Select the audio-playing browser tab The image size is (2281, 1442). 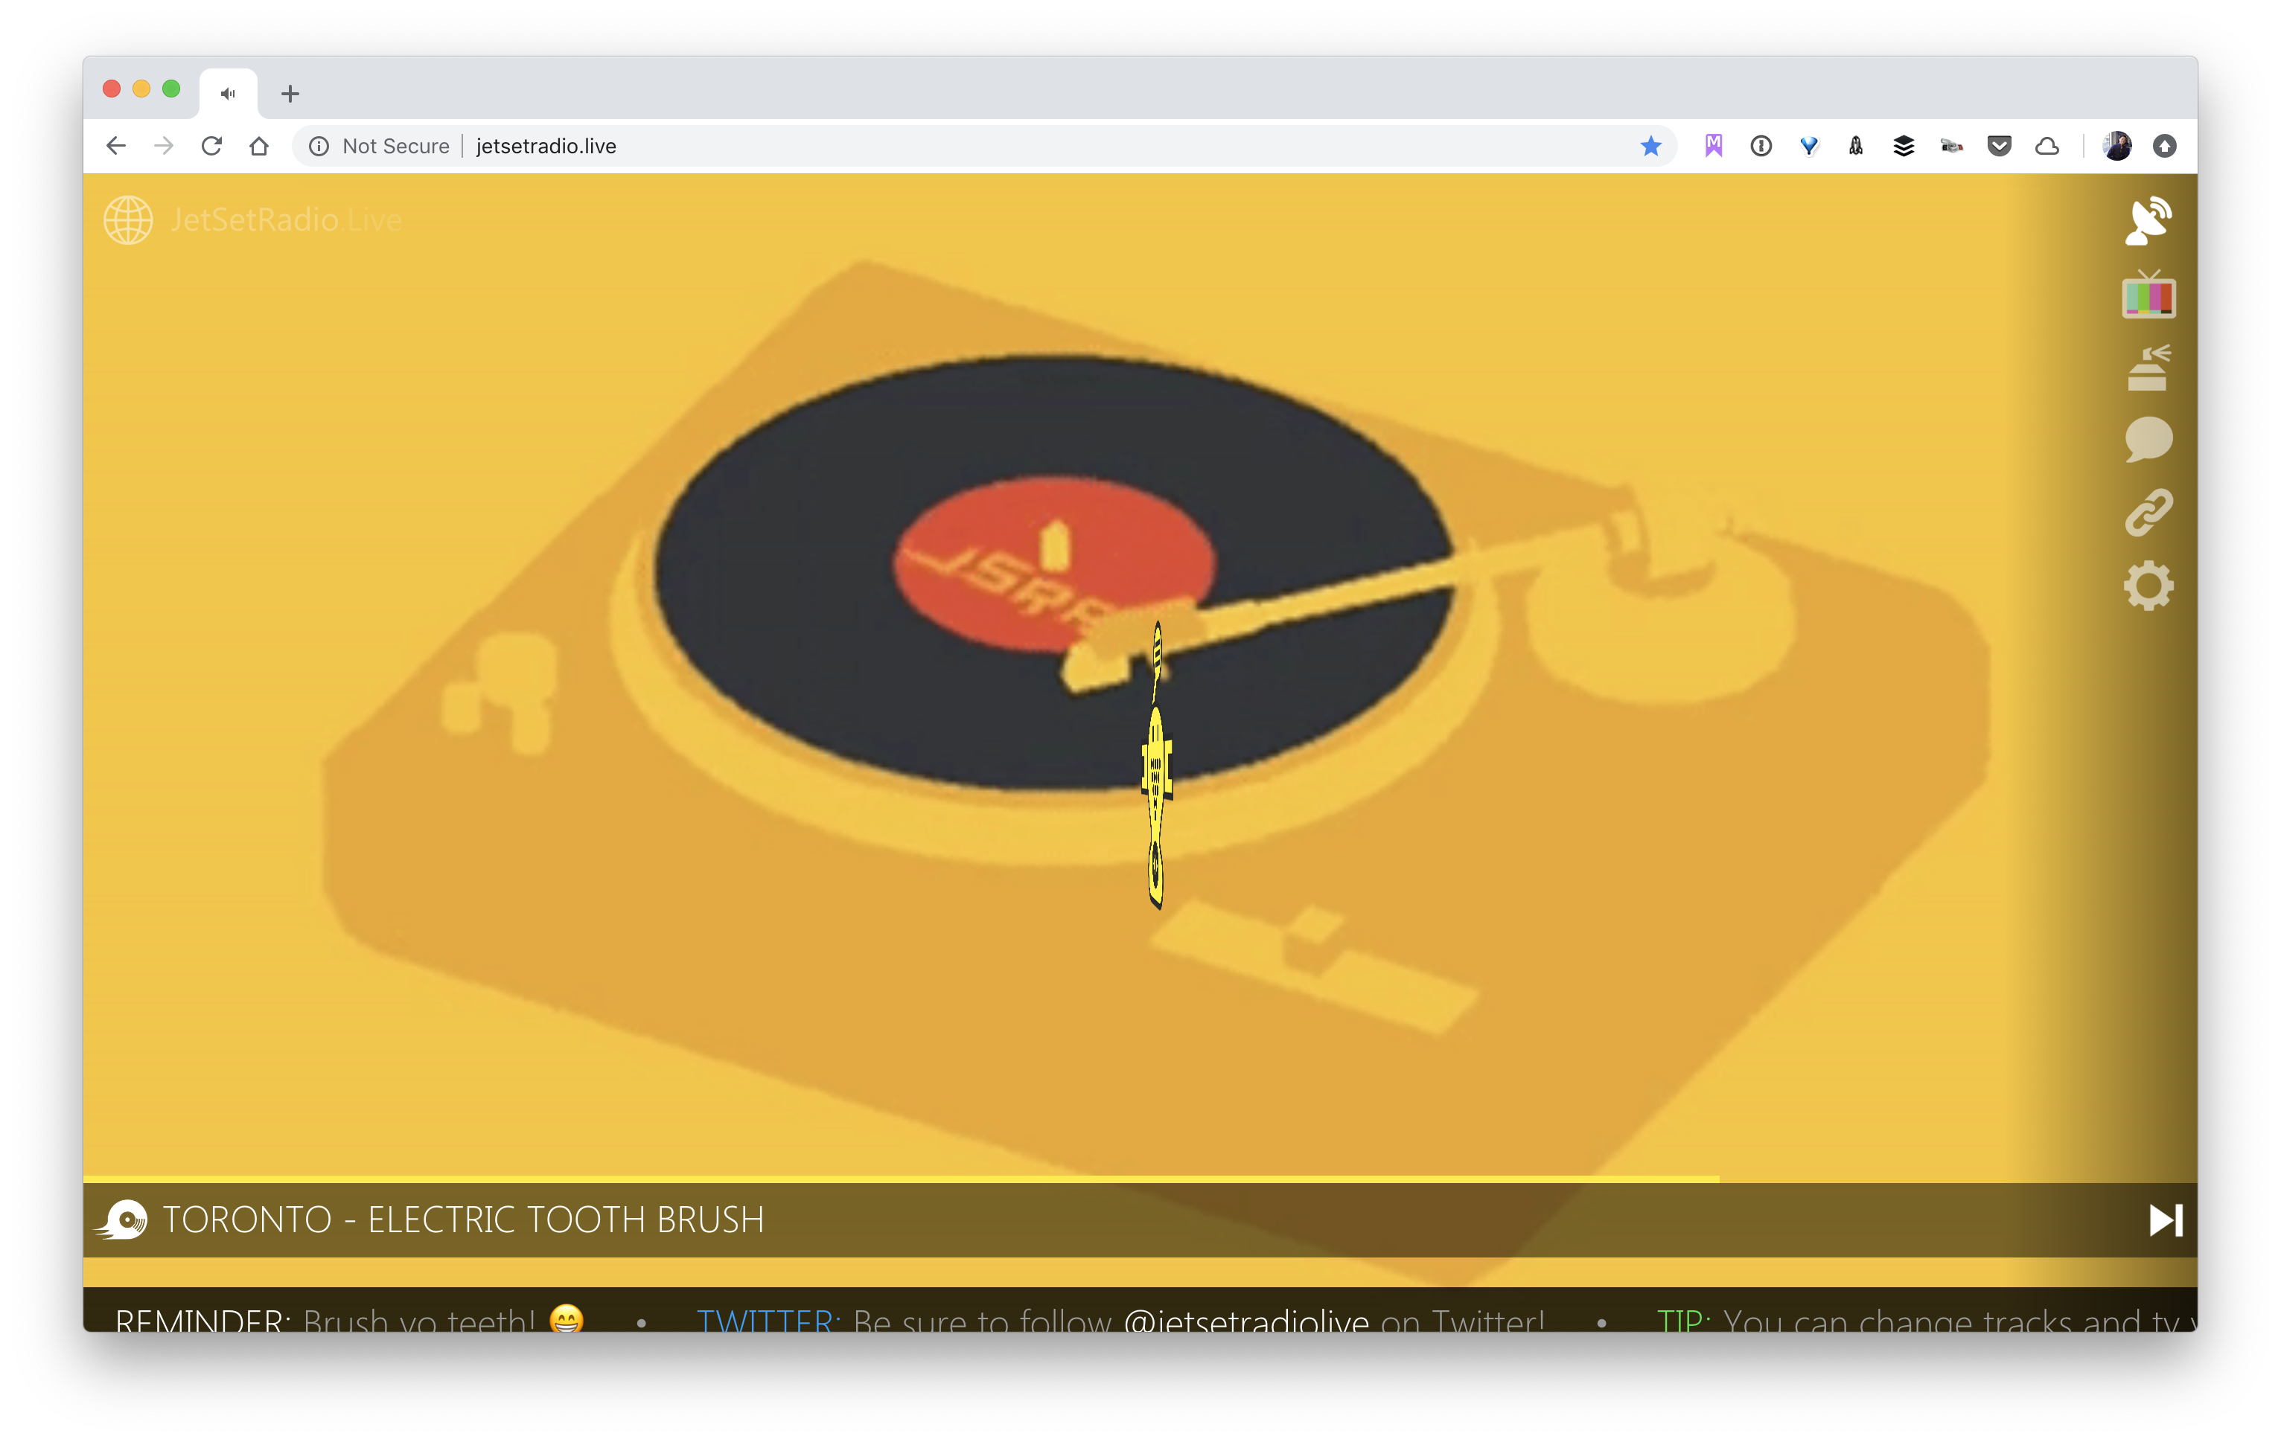[x=229, y=94]
